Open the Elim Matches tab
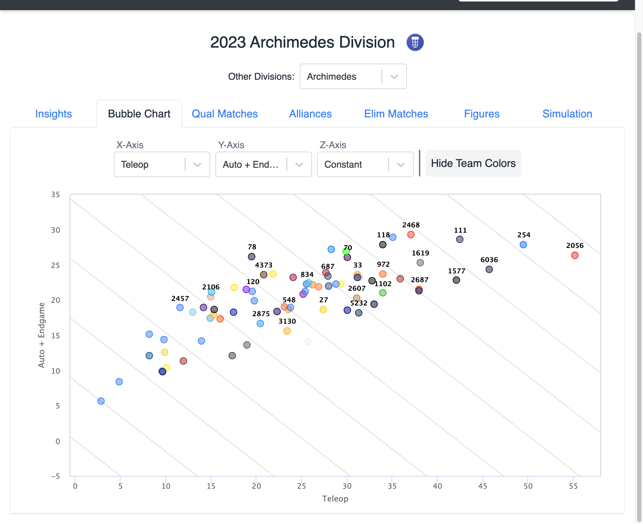This screenshot has height=524, width=643. click(396, 114)
